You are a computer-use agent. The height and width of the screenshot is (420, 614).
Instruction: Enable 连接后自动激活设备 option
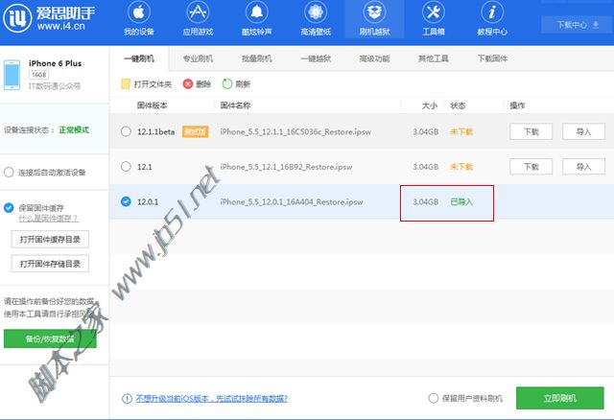click(9, 173)
